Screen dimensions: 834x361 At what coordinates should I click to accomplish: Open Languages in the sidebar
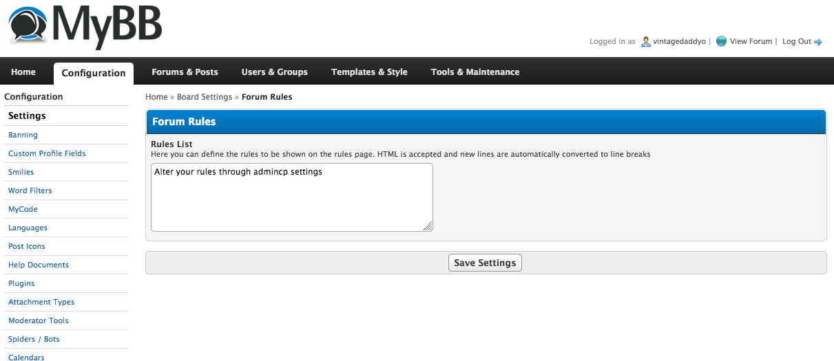tap(28, 228)
